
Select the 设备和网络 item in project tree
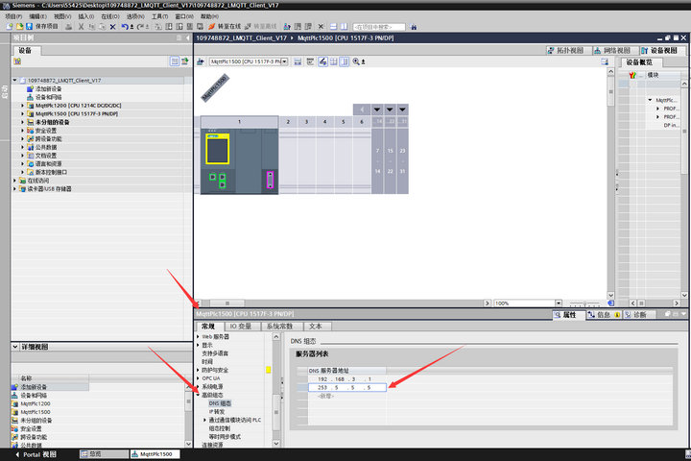point(47,97)
